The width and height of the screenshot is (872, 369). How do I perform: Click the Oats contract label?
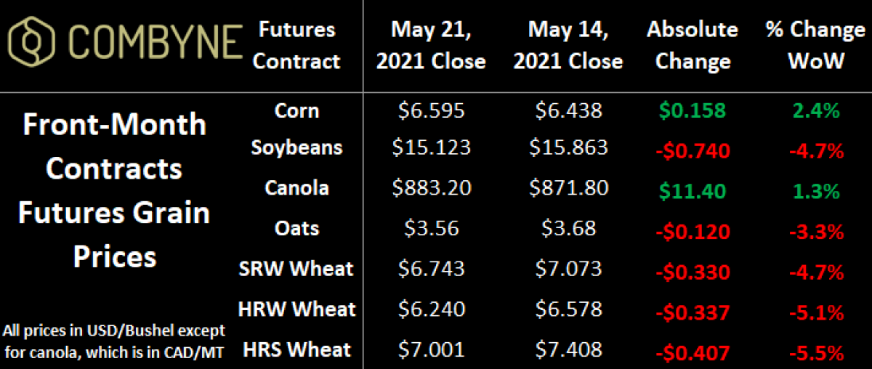tap(296, 227)
